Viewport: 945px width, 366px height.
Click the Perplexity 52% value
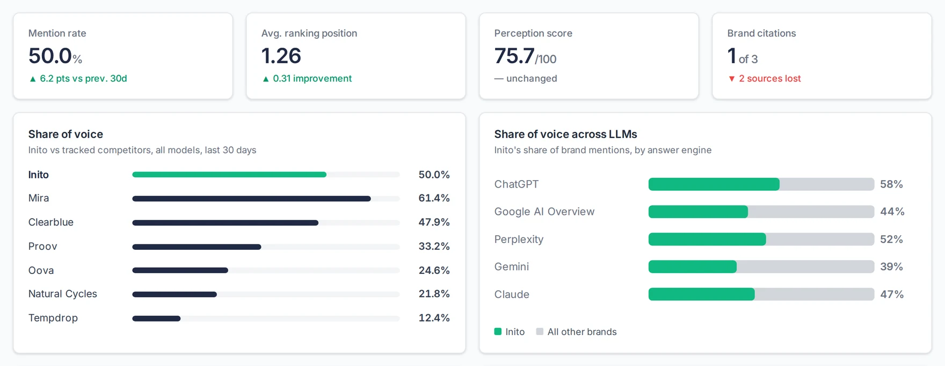pos(891,240)
